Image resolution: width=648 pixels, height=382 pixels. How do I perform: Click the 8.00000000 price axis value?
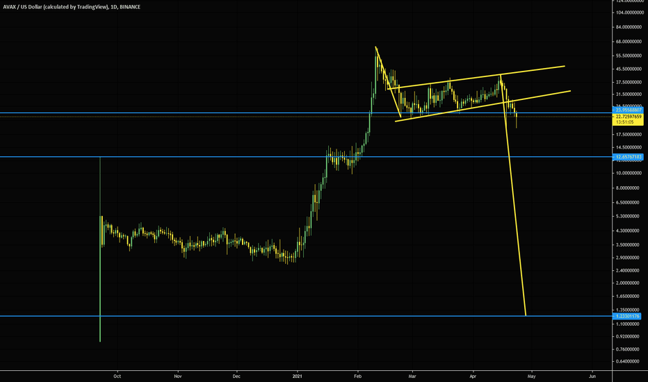(629, 188)
